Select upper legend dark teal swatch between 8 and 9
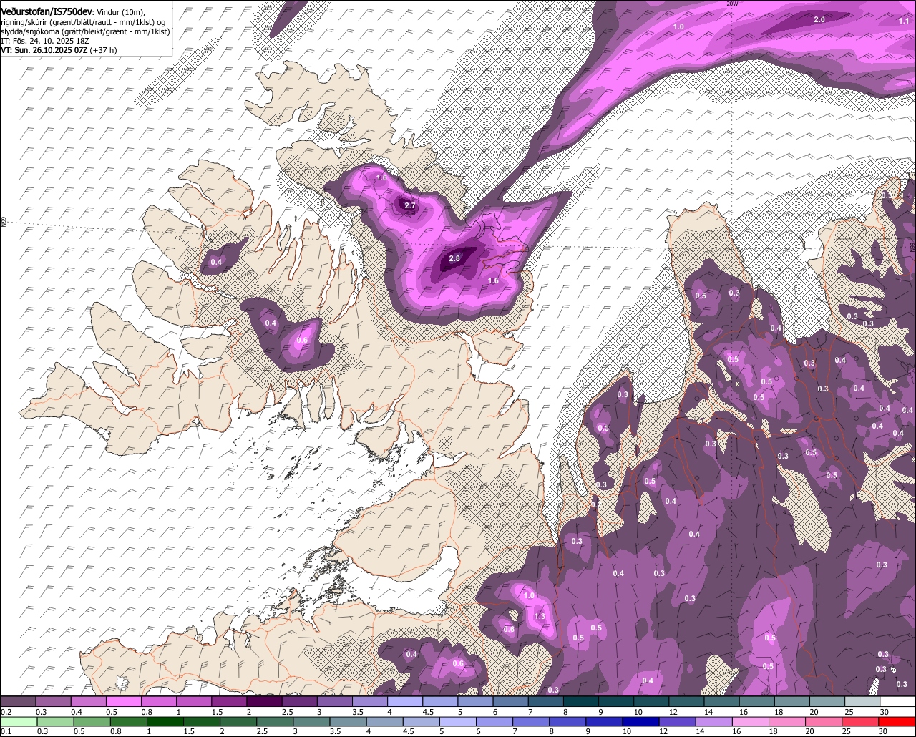 [x=581, y=701]
